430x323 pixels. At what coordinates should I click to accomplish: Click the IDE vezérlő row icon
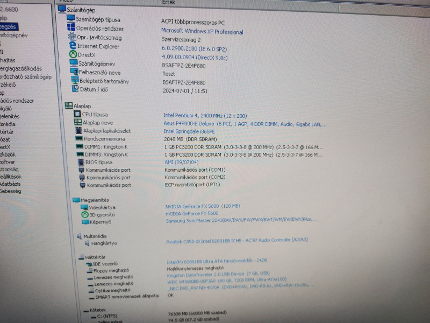click(89, 264)
